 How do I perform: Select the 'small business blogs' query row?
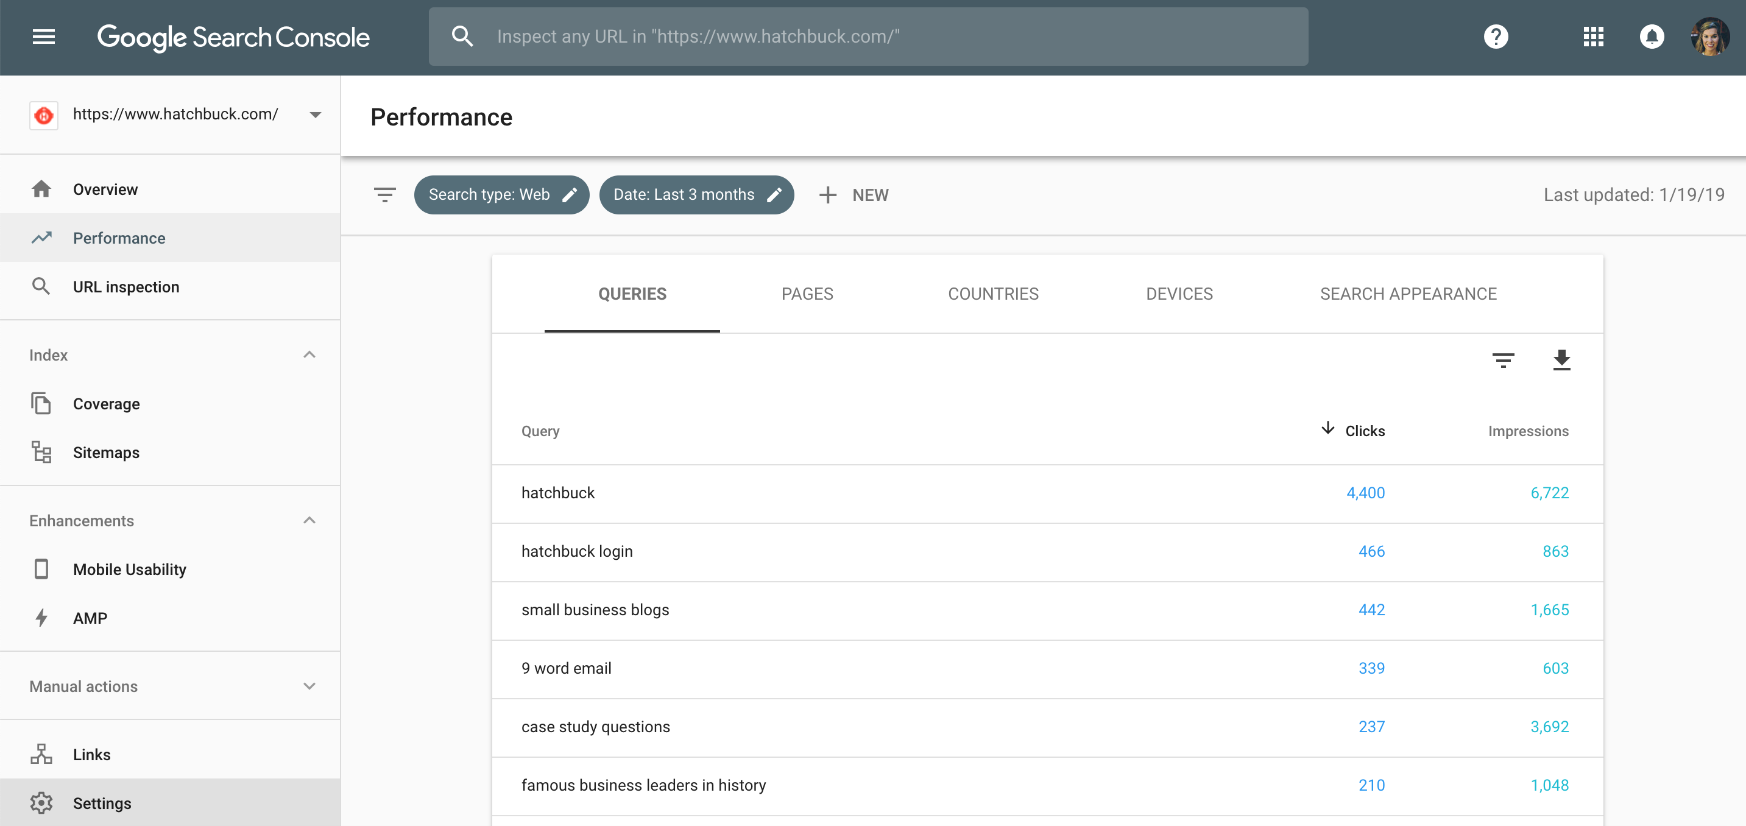[1047, 610]
